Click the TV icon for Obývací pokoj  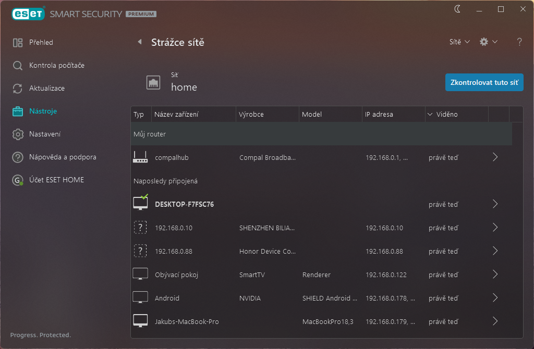point(140,275)
